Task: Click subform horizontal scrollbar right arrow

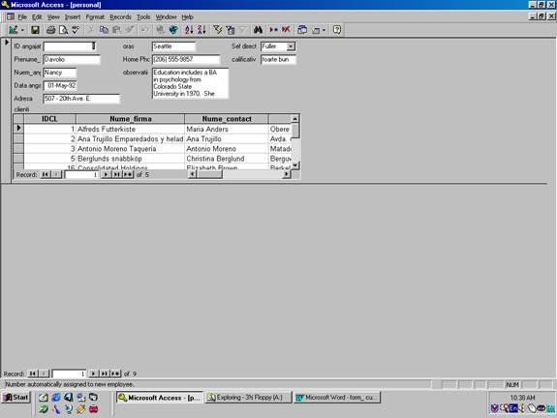Action: 287,174
